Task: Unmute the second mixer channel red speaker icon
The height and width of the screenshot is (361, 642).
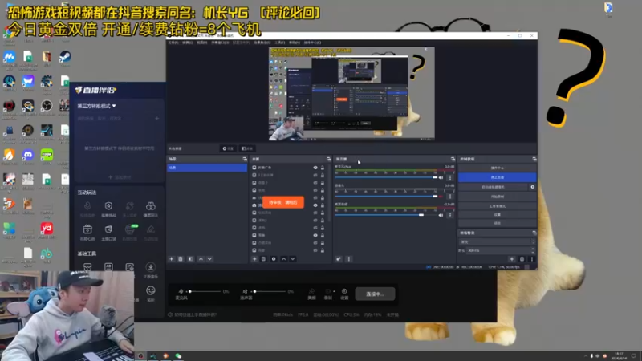Action: tap(441, 197)
